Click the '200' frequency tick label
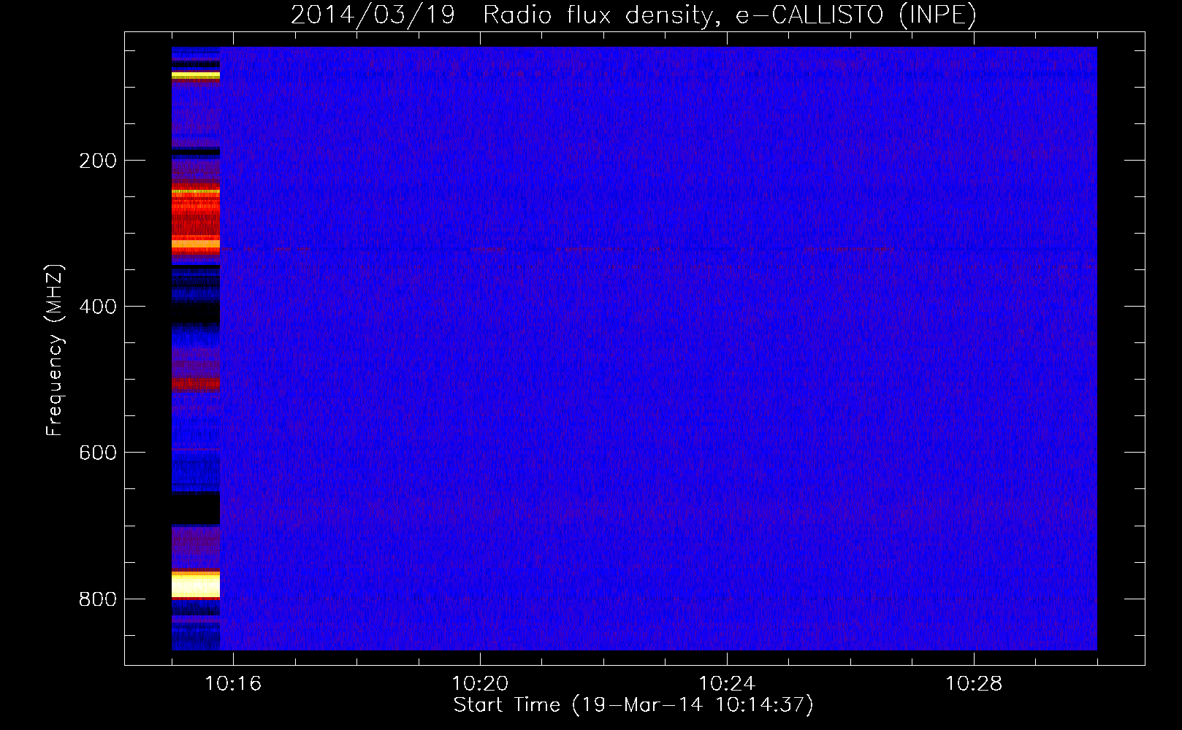Viewport: 1182px width, 730px height. [x=97, y=161]
